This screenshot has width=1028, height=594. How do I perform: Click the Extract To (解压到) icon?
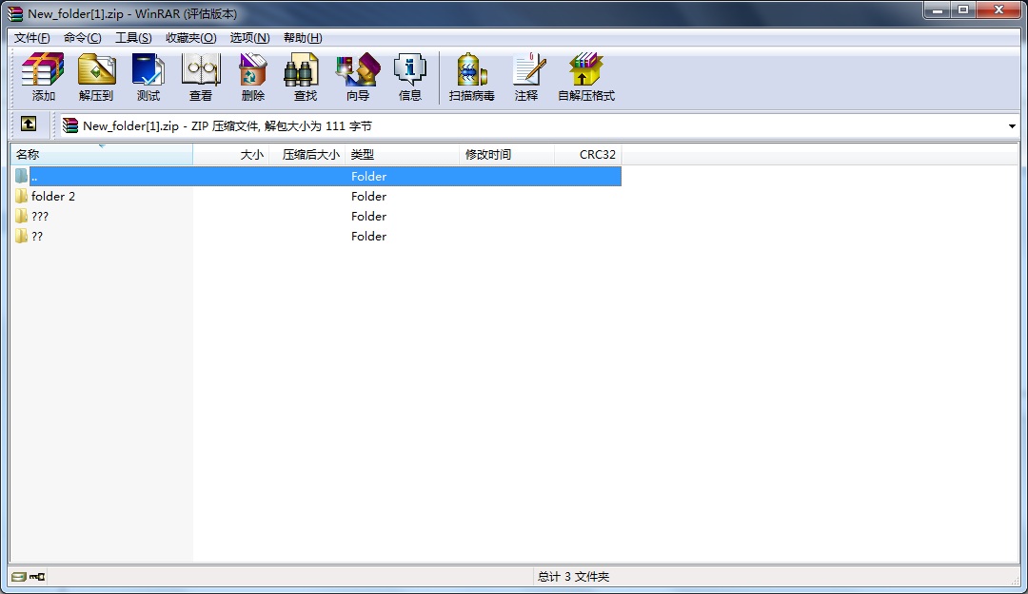point(96,77)
